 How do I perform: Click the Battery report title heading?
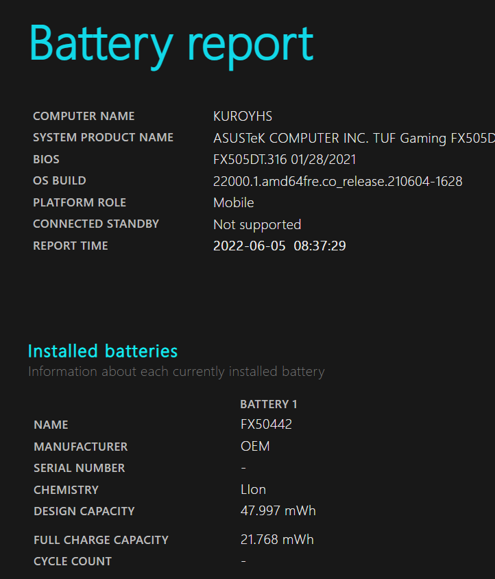click(x=171, y=44)
